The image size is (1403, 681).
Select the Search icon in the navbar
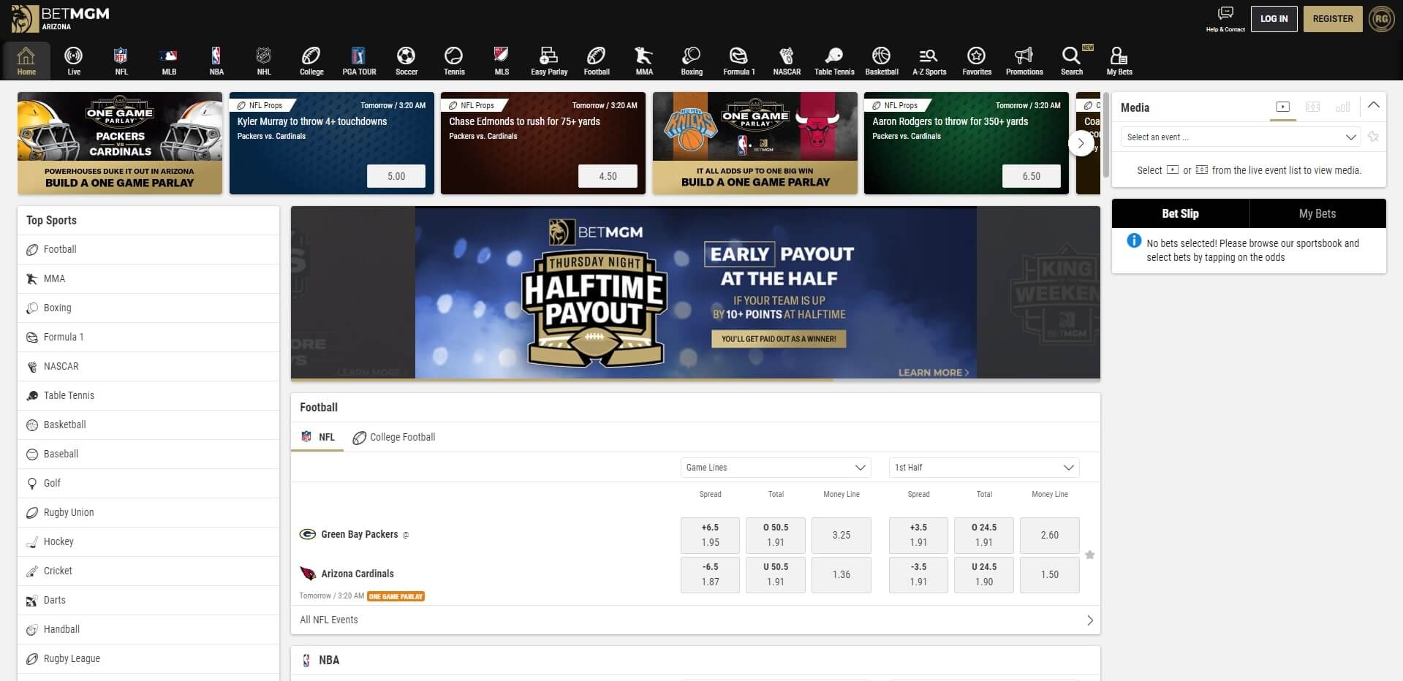tap(1071, 61)
